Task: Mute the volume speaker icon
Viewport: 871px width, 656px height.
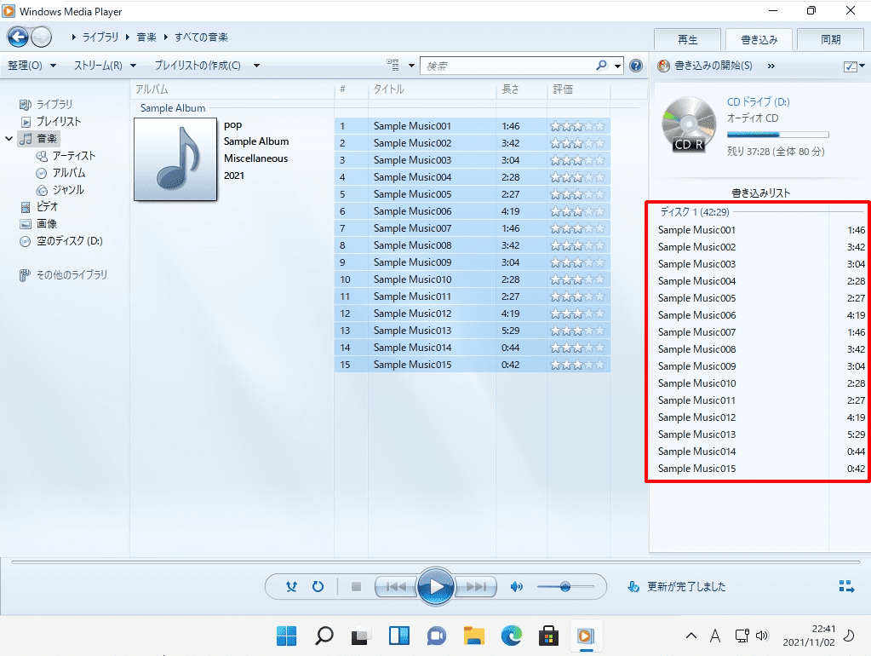Action: (x=517, y=586)
